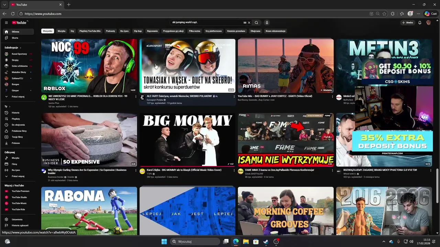Viewport: 440px width, 247px height.
Task: Select the Wszystko filter chip
Action: click(x=48, y=31)
